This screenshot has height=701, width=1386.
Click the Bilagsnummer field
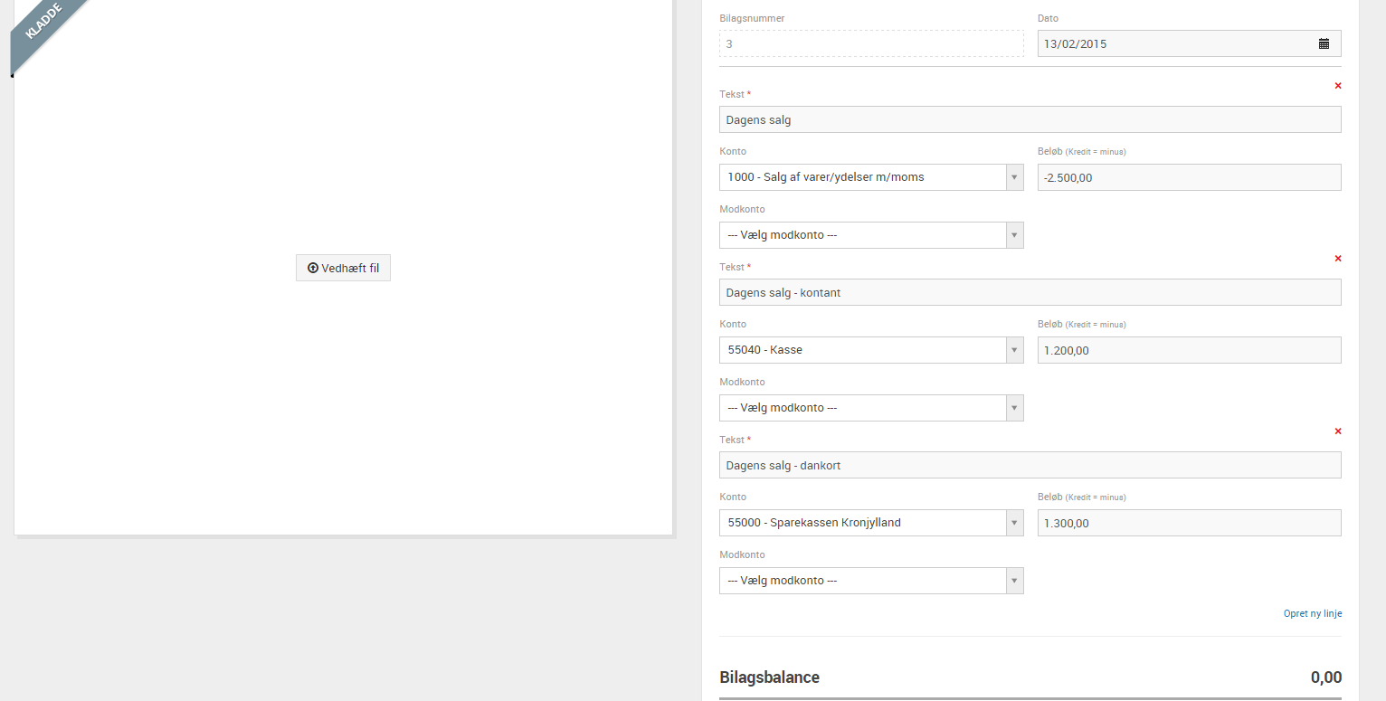[x=871, y=43]
